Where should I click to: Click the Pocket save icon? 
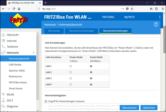click(x=127, y=9)
